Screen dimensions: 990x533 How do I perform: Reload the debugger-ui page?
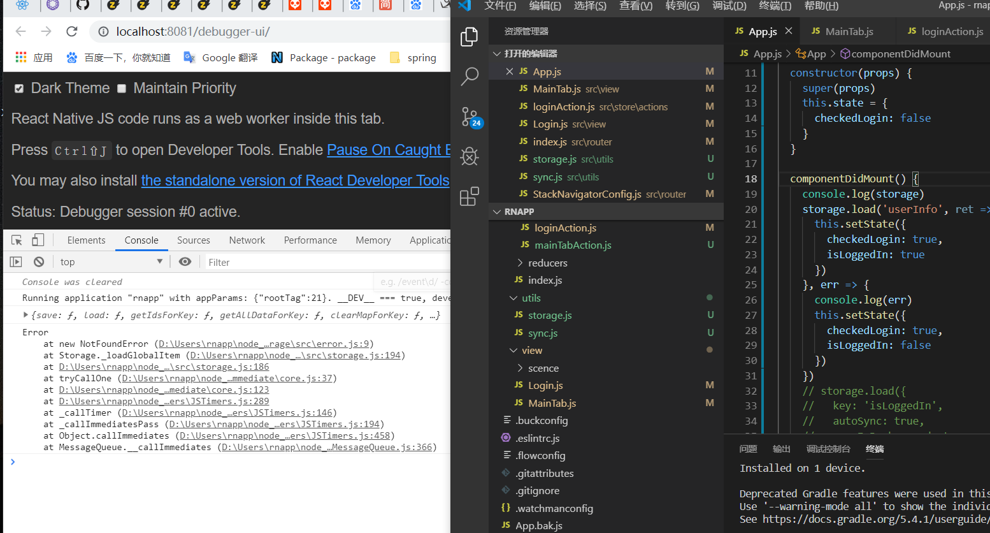[x=71, y=30]
